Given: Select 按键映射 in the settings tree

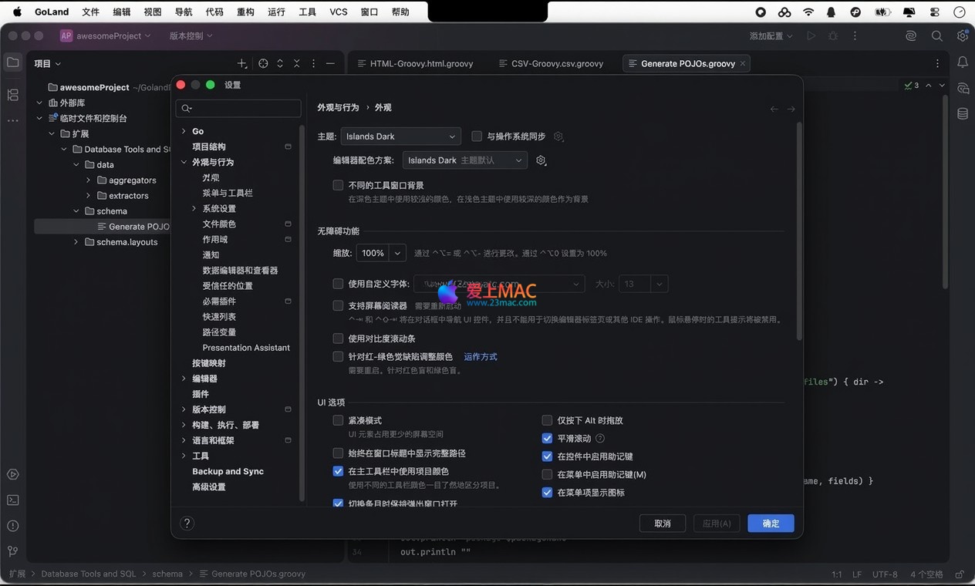Looking at the screenshot, I should 208,363.
